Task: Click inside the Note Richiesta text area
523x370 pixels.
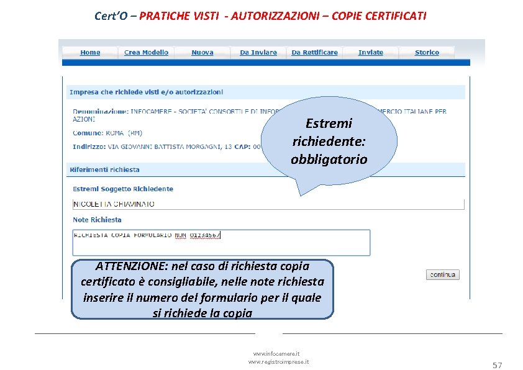Action: [x=221, y=243]
